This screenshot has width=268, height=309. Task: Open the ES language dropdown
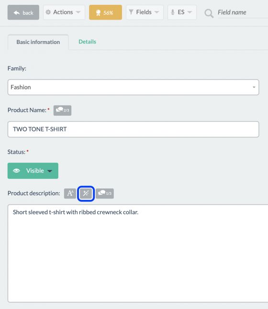(182, 12)
